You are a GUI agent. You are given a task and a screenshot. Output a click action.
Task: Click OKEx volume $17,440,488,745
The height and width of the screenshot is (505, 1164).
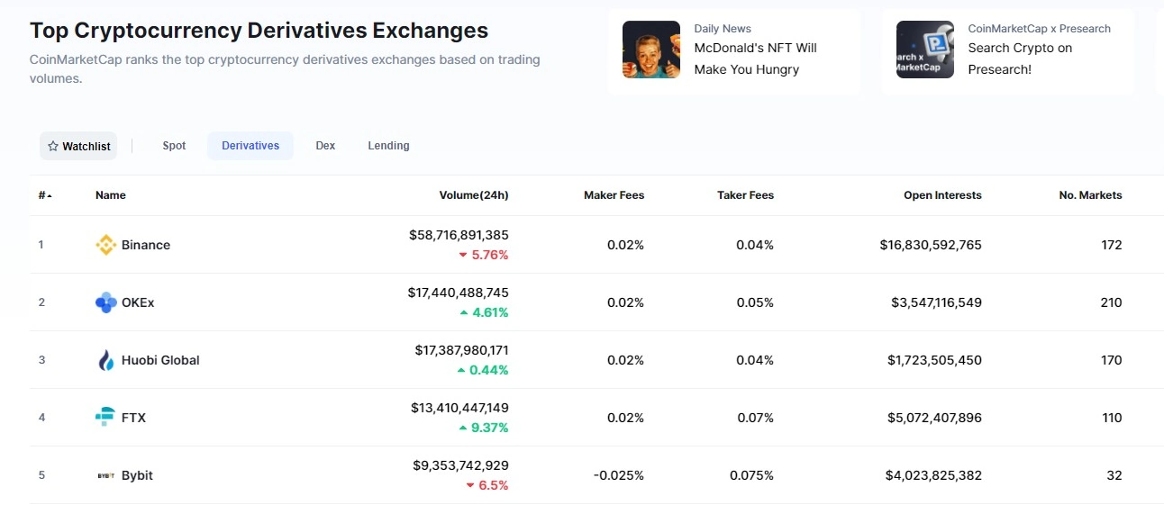pos(459,293)
